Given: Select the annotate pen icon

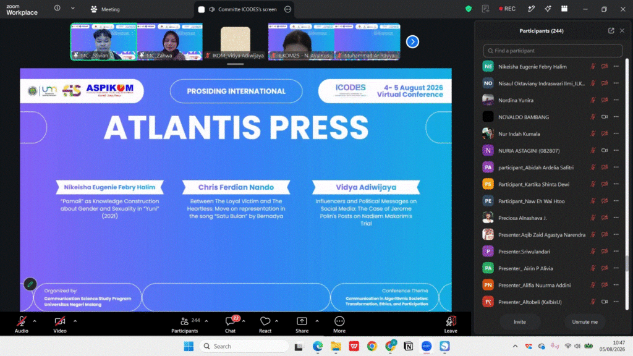Looking at the screenshot, I should pyautogui.click(x=531, y=9).
